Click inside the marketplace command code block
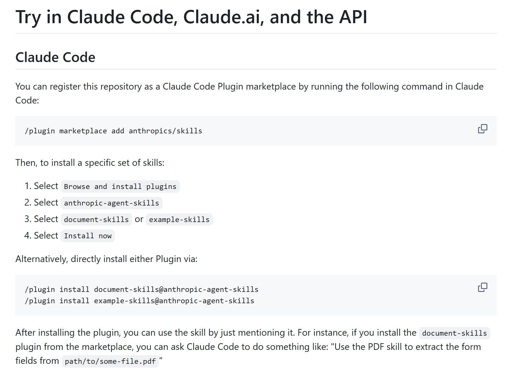The image size is (512, 378). (x=113, y=131)
